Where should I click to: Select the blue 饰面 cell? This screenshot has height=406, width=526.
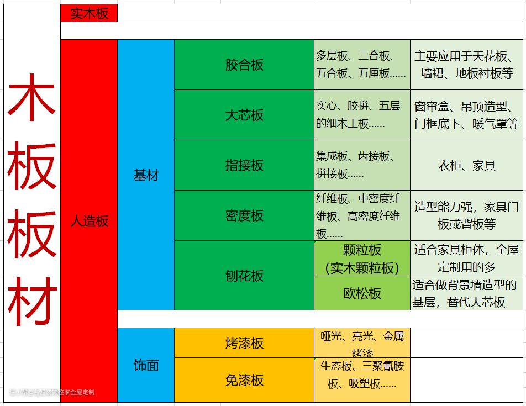pyautogui.click(x=146, y=365)
